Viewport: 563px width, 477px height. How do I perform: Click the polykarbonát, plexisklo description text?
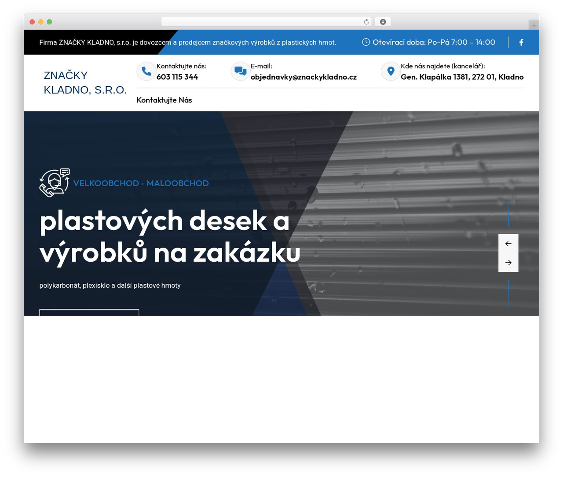[110, 286]
